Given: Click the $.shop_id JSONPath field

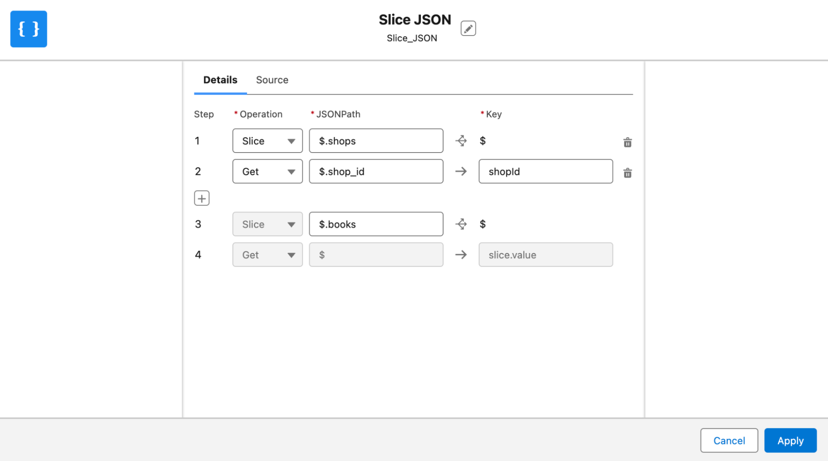Looking at the screenshot, I should tap(376, 171).
